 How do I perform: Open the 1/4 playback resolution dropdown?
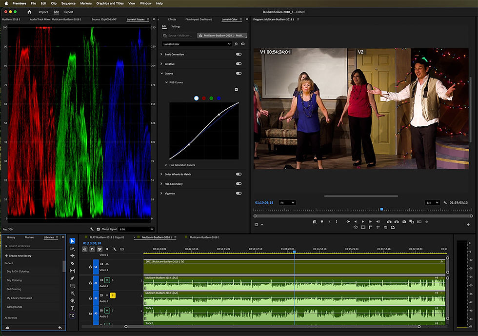432,202
